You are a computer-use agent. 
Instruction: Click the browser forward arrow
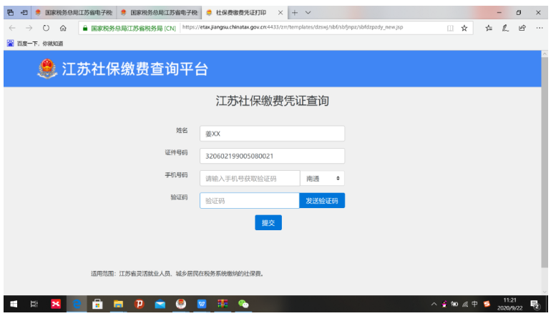[x=29, y=28]
